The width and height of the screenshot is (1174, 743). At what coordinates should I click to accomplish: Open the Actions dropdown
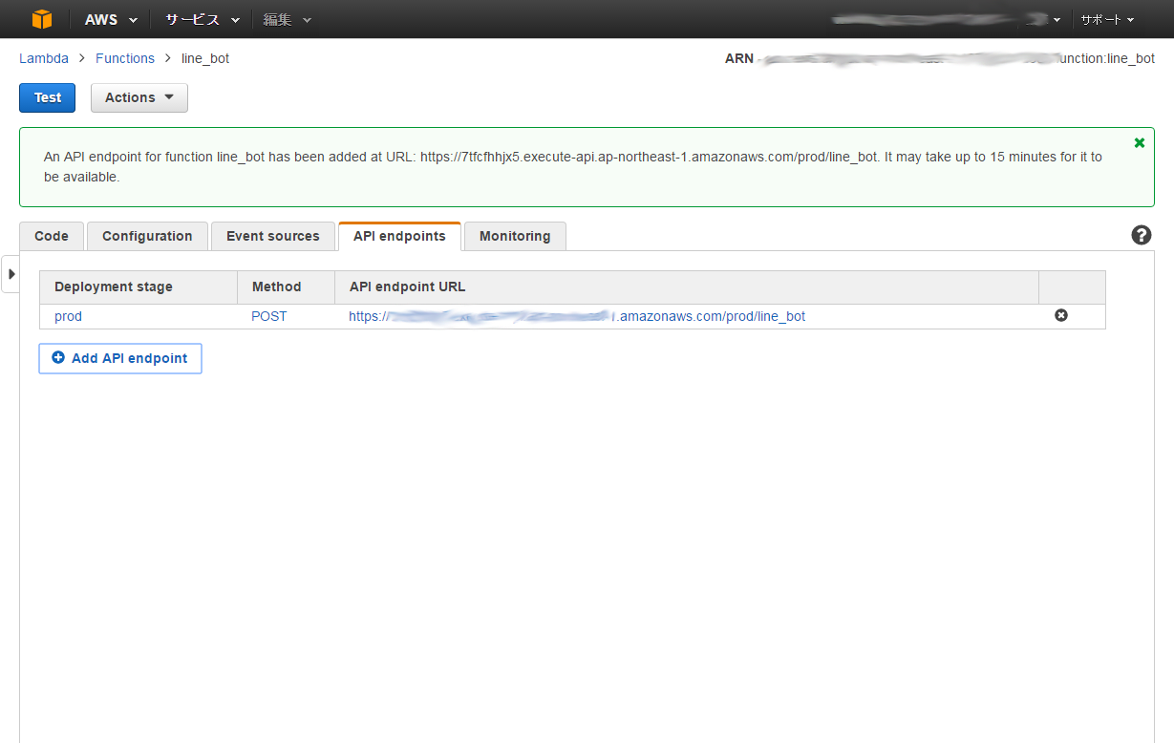tap(139, 97)
